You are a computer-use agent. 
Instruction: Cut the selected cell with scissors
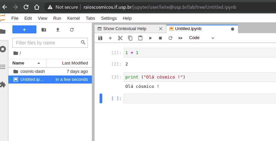click(x=120, y=38)
